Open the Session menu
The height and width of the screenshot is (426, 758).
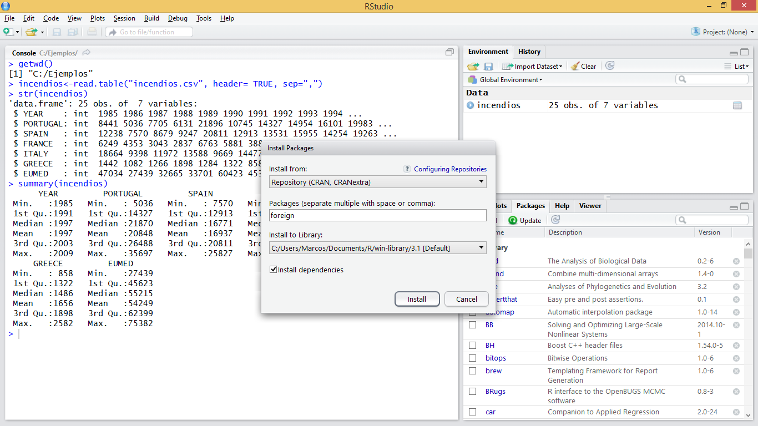tap(124, 18)
